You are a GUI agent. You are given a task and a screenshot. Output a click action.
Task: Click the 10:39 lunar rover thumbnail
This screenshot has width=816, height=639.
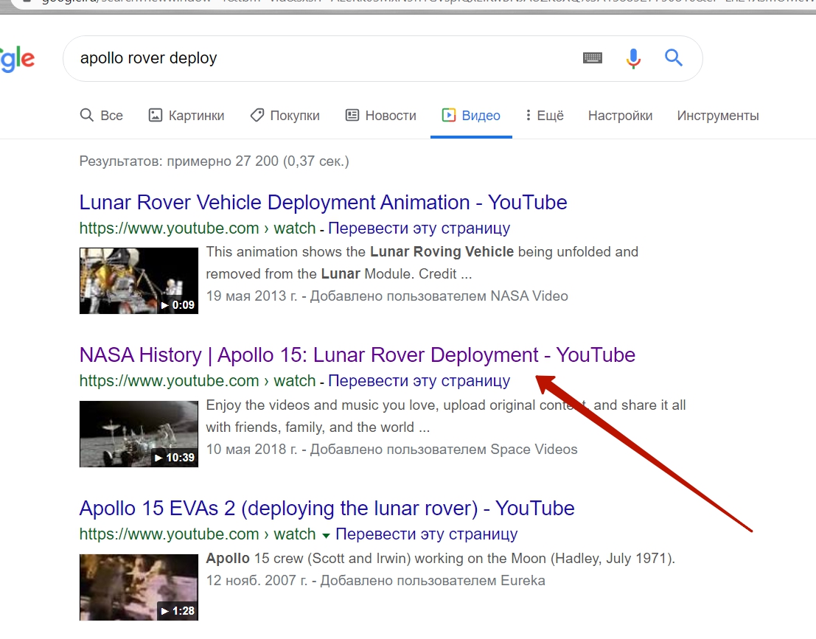(139, 434)
